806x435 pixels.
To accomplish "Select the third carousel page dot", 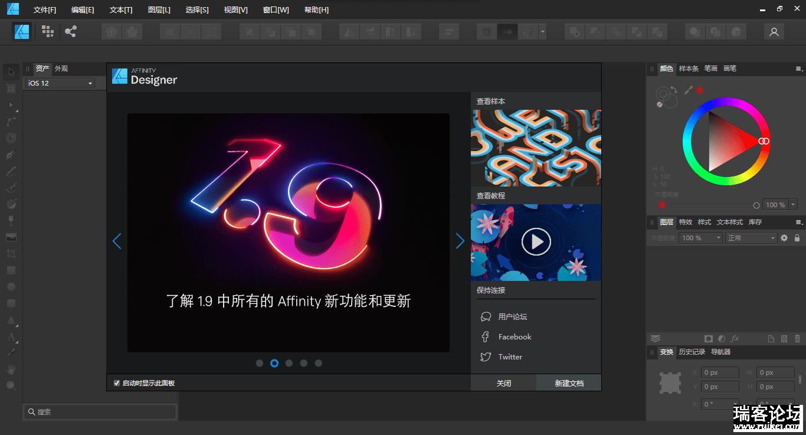I will click(x=289, y=363).
